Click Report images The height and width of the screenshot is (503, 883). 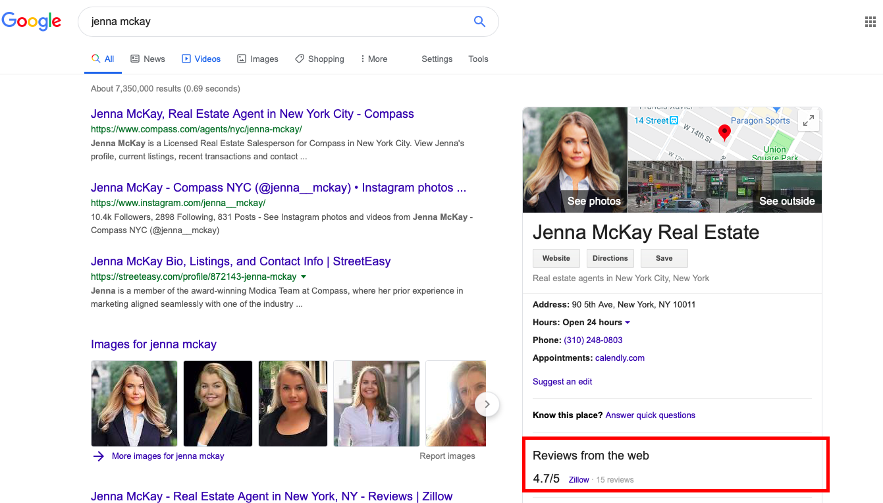click(x=447, y=456)
